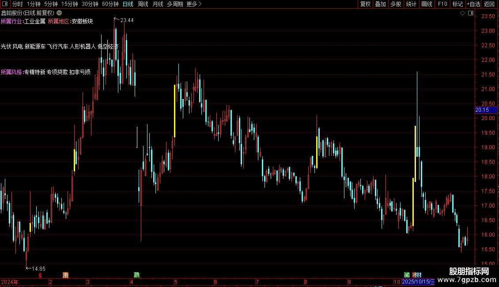Click the 16.00 price axis label
The image size is (499, 287).
point(488,235)
